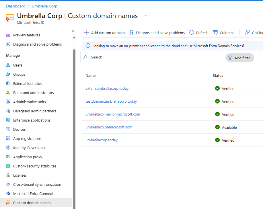Screen dimensions: 263x209
Task: Expand the Add filter options
Action: point(240,58)
